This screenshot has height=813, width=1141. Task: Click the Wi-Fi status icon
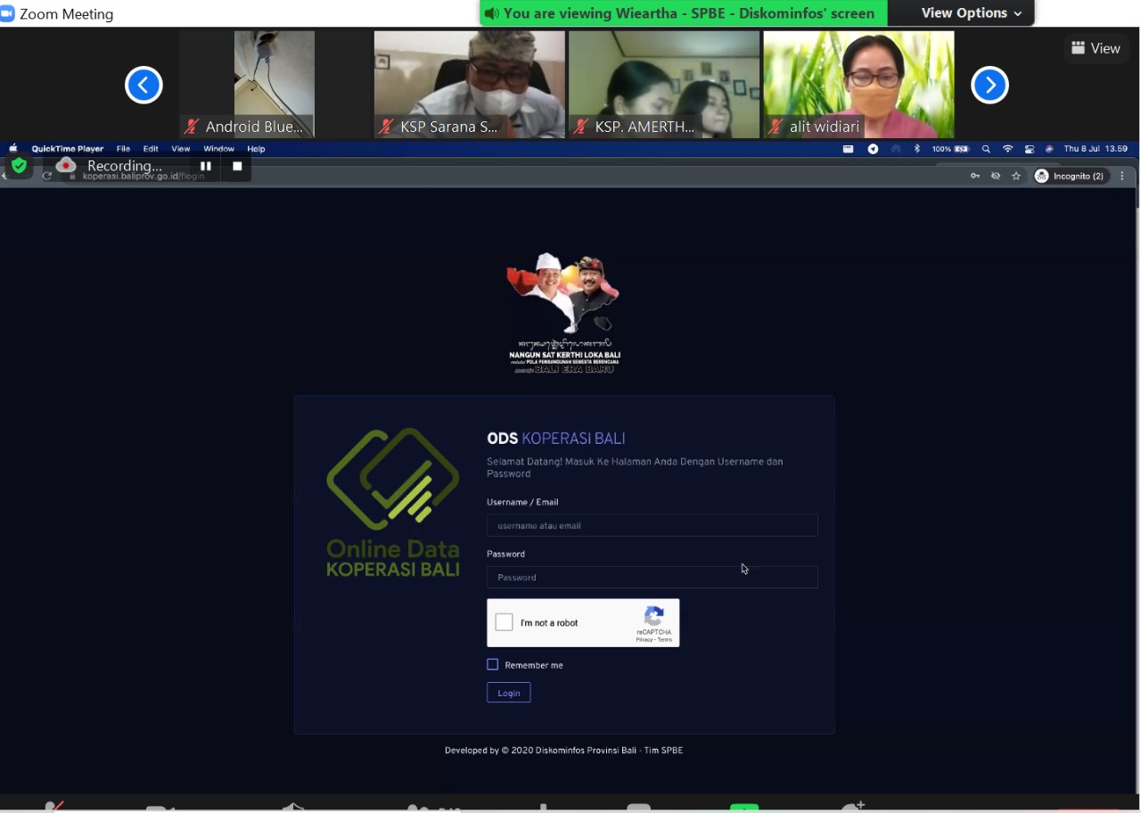tap(1007, 149)
